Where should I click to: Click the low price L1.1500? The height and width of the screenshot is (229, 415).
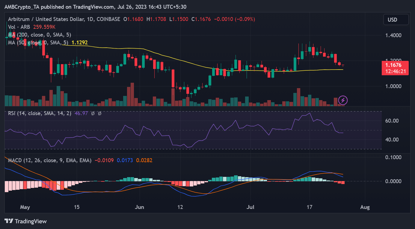(179, 19)
